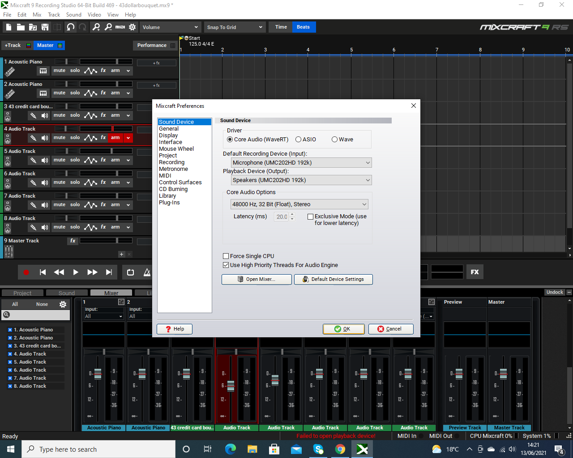Switch to the Sound tab
The width and height of the screenshot is (573, 458).
(x=67, y=293)
